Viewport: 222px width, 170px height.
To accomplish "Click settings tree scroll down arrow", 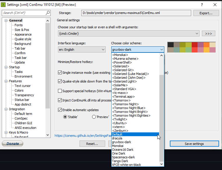I will pos(48,135).
